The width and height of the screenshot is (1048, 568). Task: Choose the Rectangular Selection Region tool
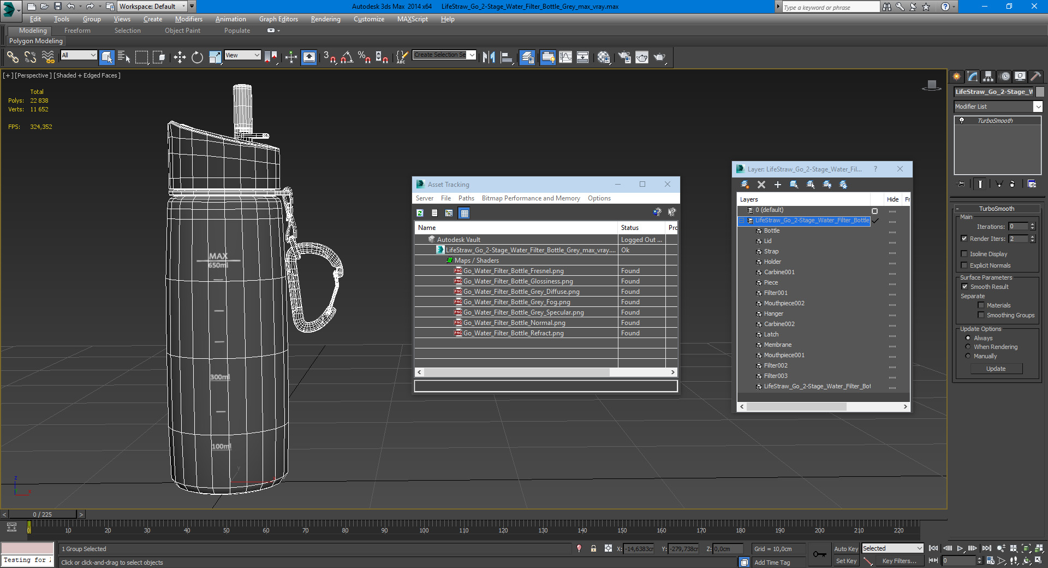pos(141,57)
